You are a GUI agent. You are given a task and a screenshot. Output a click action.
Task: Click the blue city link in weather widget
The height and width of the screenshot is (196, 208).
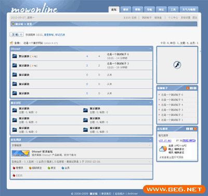click(x=189, y=140)
